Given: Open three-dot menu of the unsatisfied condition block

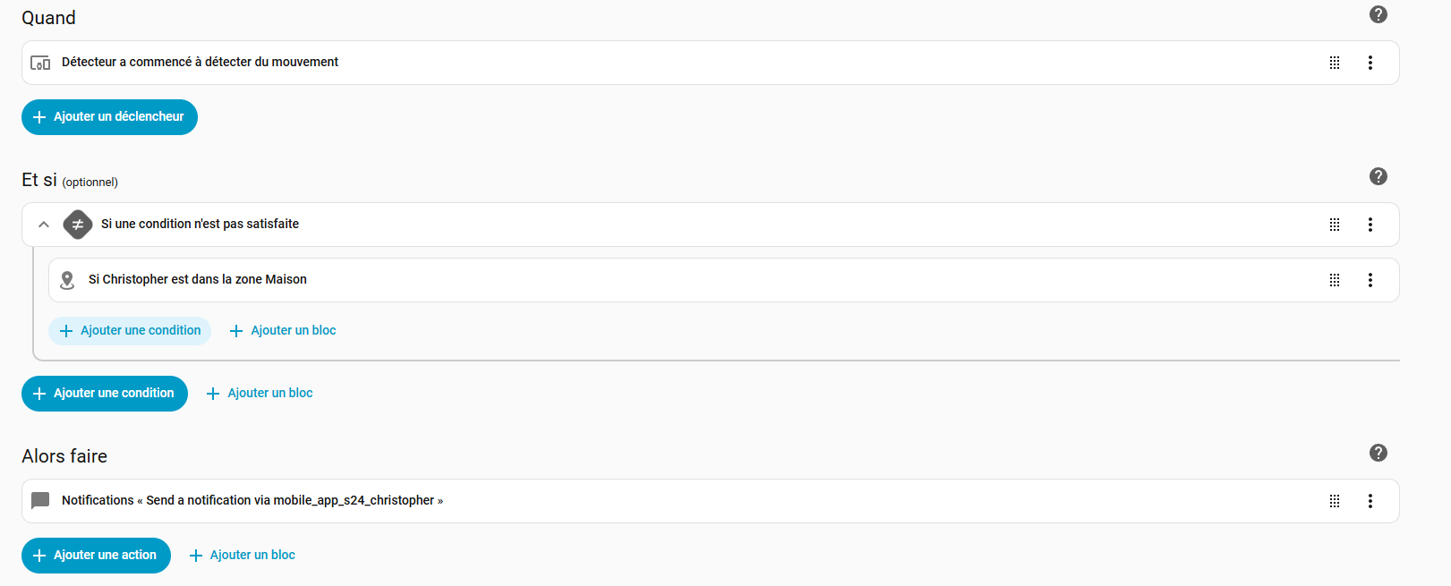Looking at the screenshot, I should [1370, 225].
